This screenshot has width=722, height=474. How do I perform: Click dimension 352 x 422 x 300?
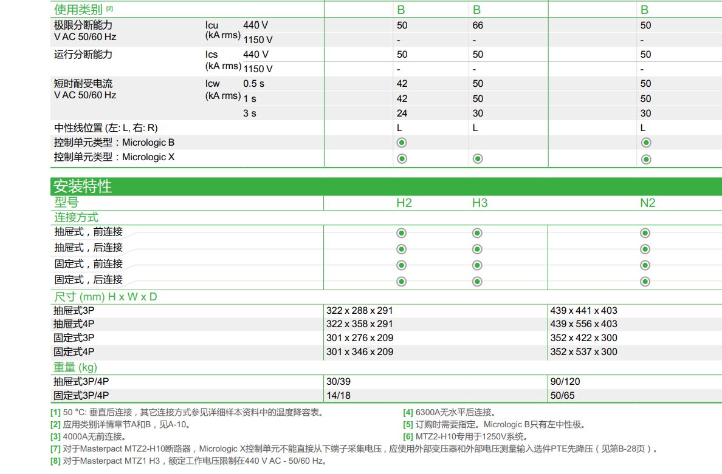(x=584, y=338)
